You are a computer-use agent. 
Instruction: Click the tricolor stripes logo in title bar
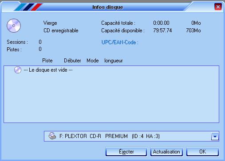coord(28,7)
